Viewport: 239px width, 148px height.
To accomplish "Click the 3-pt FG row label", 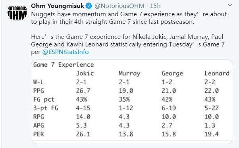I will pyautogui.click(x=46, y=108).
